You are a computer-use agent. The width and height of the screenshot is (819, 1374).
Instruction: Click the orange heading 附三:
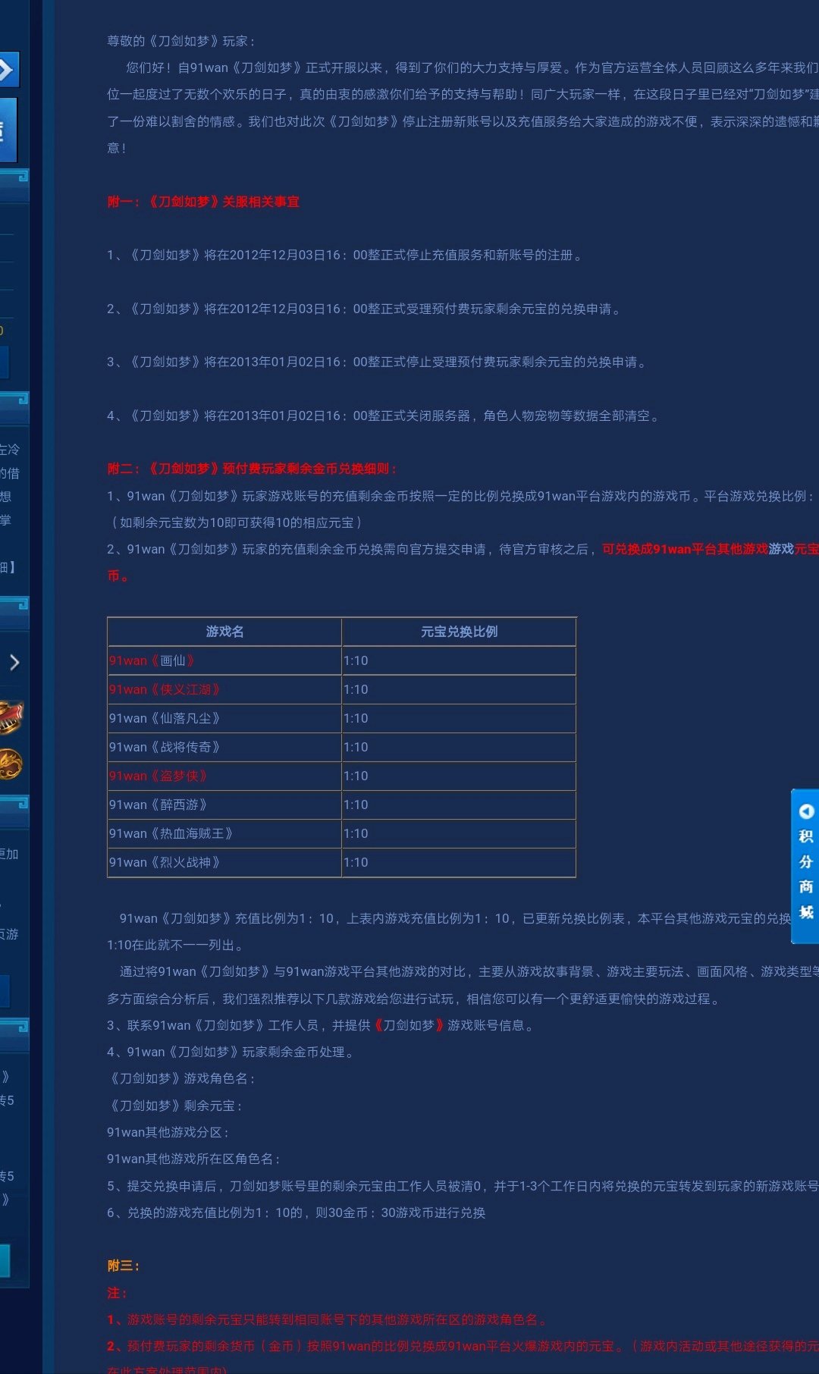pos(124,1266)
